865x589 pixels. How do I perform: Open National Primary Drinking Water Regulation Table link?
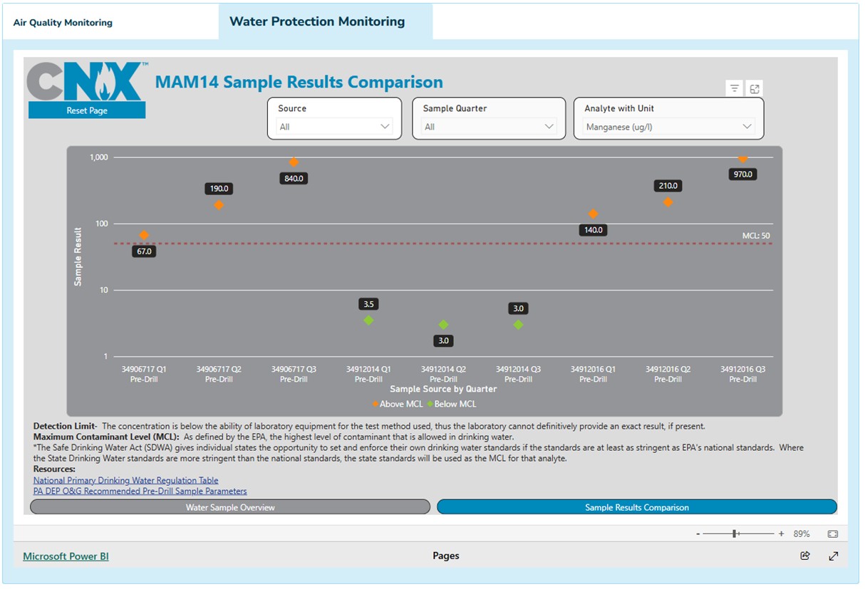point(125,481)
